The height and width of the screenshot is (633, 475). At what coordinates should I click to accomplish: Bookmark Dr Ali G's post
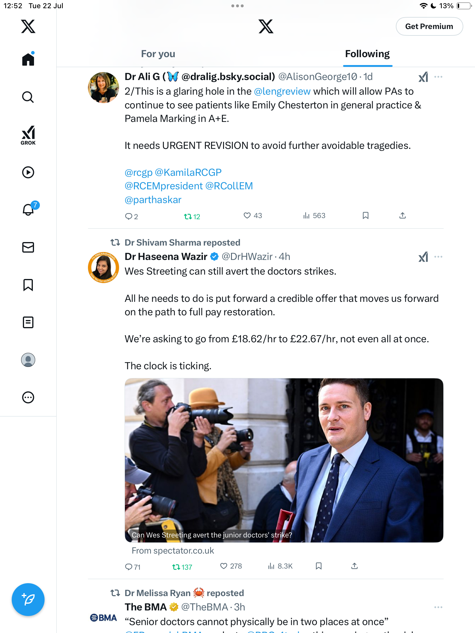[x=365, y=216]
